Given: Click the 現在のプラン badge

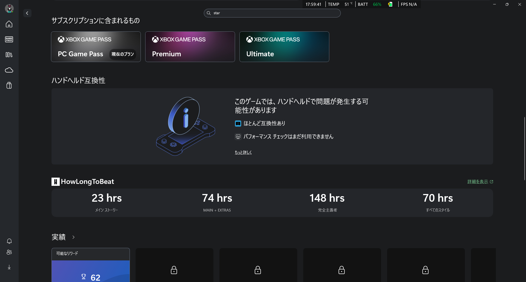Looking at the screenshot, I should click(x=122, y=54).
